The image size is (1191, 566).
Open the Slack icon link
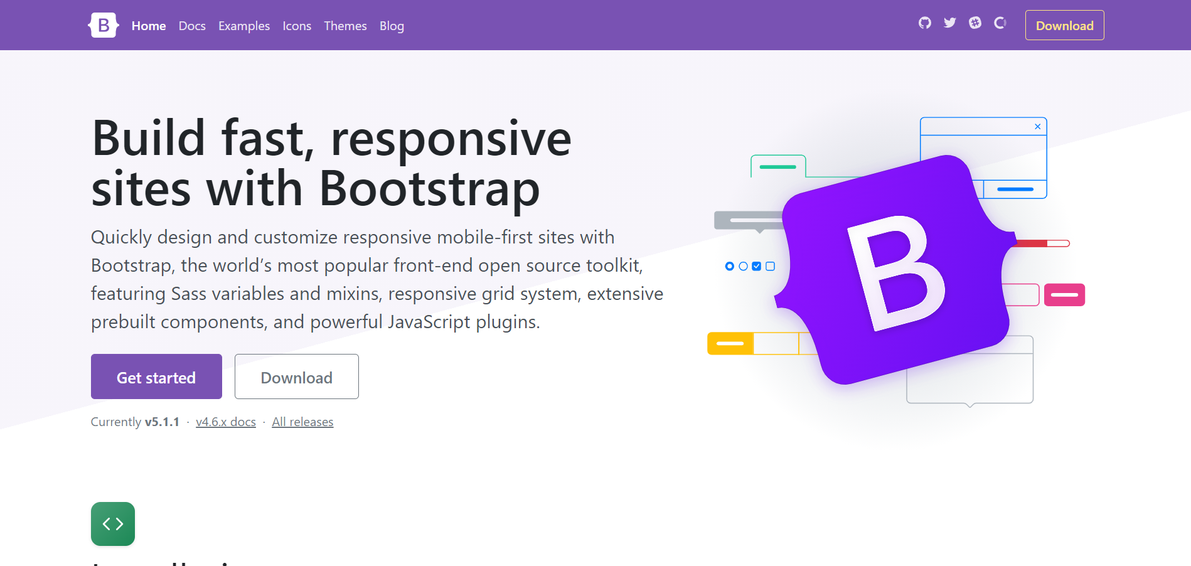point(975,23)
